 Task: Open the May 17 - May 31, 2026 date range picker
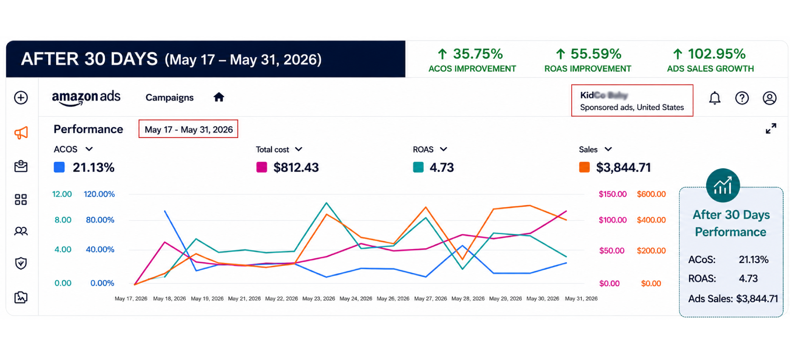188,129
